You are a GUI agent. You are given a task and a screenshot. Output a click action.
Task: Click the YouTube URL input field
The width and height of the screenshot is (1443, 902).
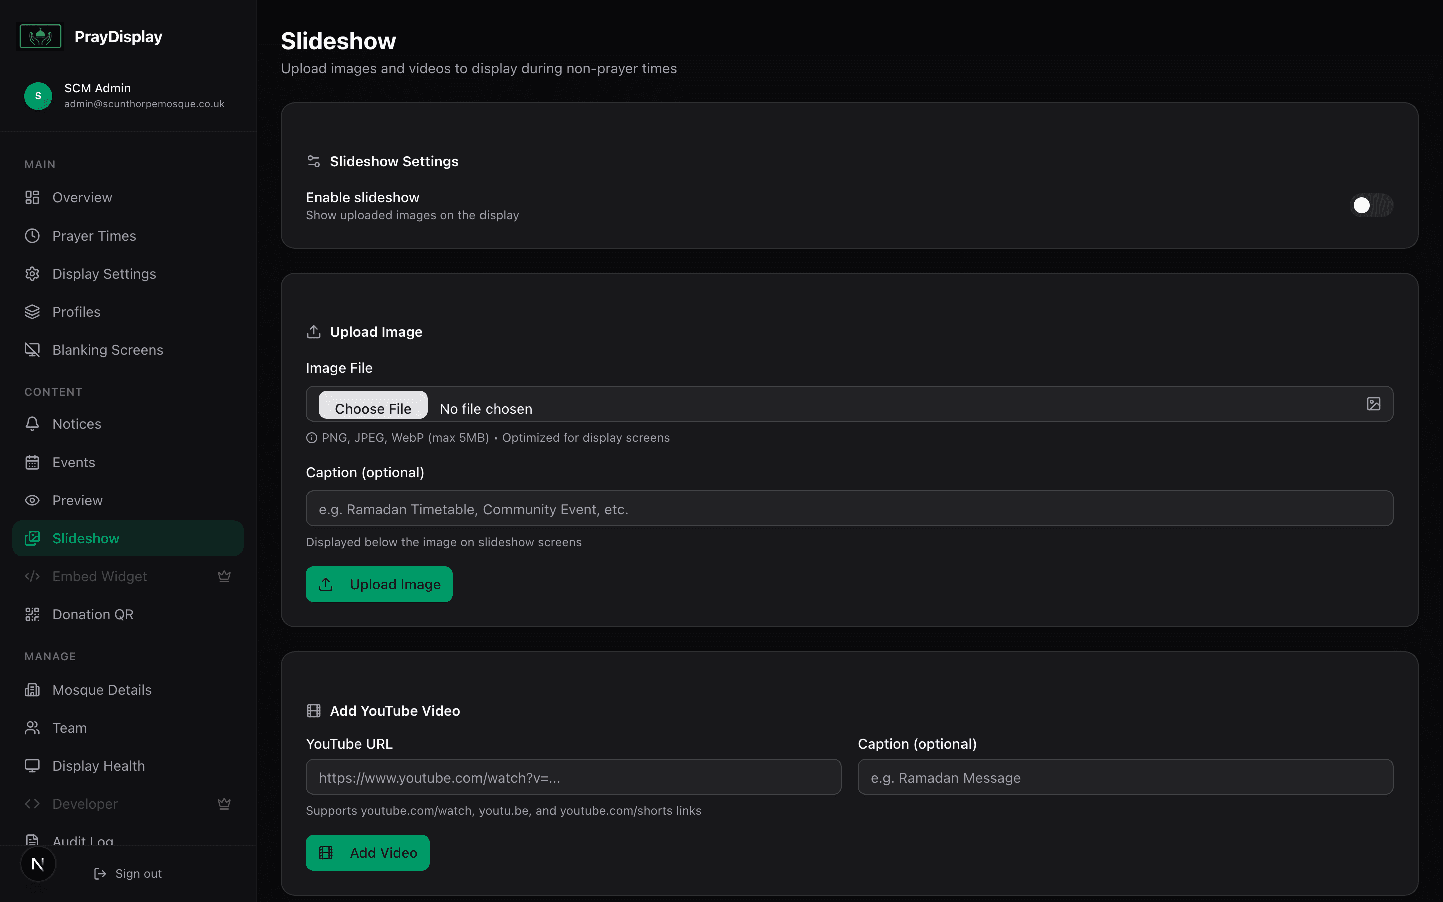tap(572, 777)
